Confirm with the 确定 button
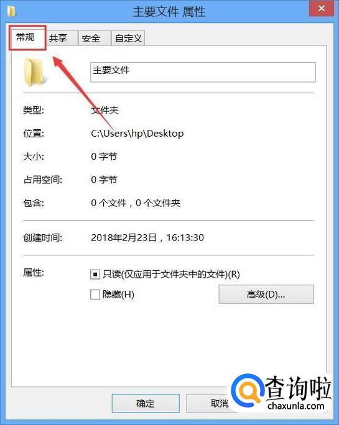This screenshot has width=339, height=425. 146,403
